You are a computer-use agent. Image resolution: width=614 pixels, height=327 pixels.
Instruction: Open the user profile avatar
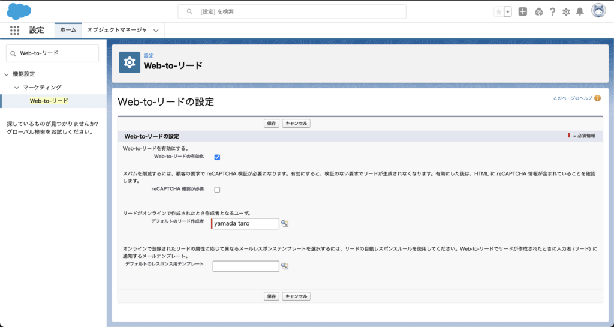tap(598, 11)
